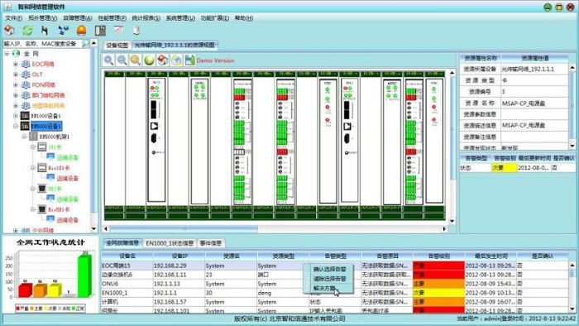Click the zoom in magnifier icon
Image resolution: width=579 pixels, height=326 pixels.
108,60
